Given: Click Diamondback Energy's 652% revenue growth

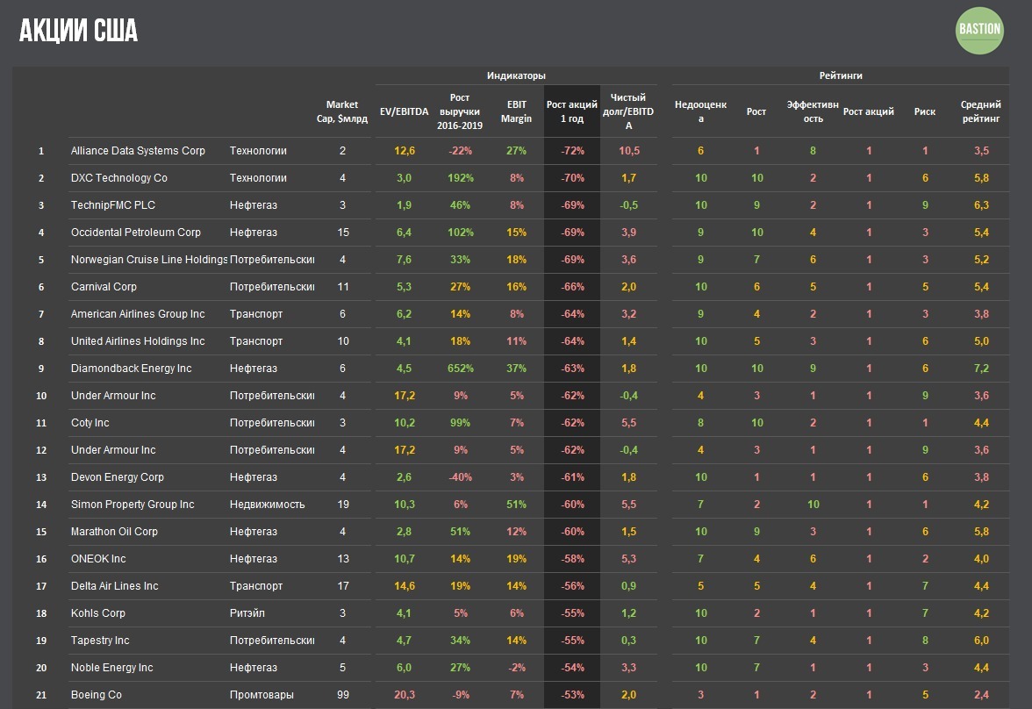Looking at the screenshot, I should point(460,368).
